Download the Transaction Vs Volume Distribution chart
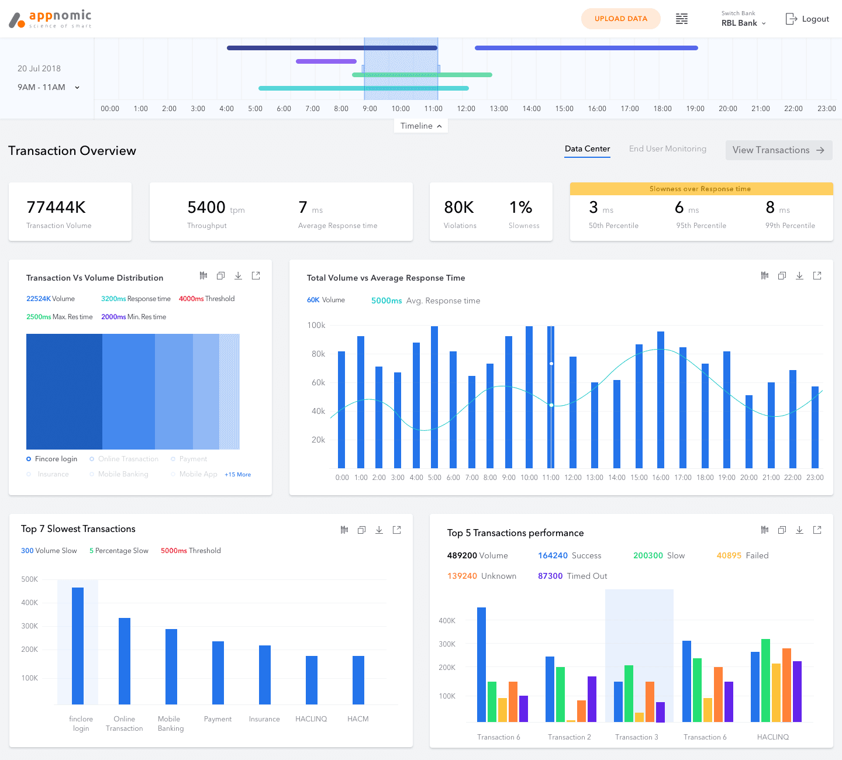The width and height of the screenshot is (842, 760). click(239, 275)
